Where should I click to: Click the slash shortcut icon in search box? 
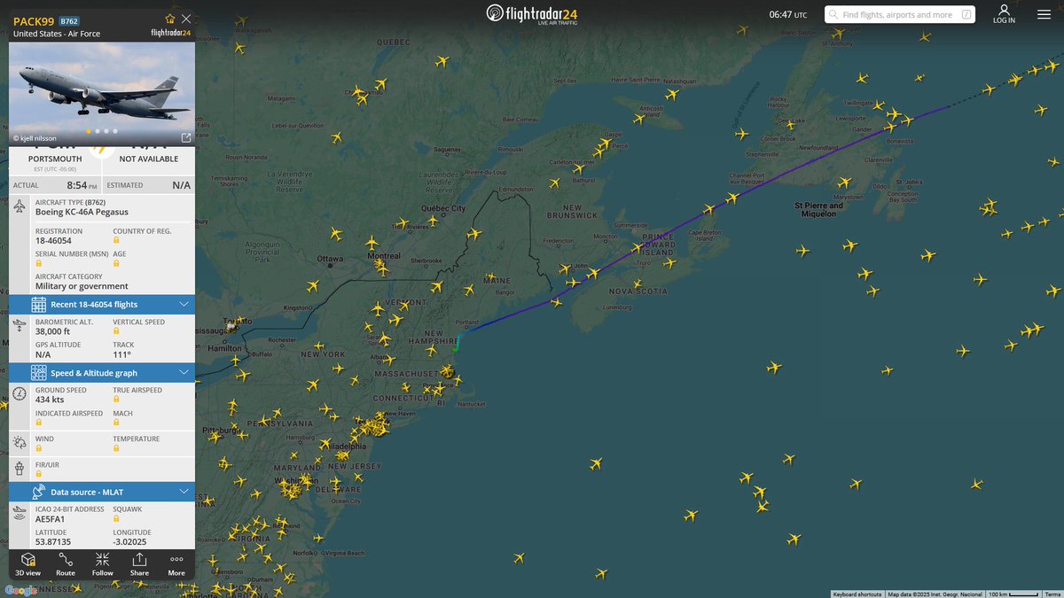(x=966, y=14)
